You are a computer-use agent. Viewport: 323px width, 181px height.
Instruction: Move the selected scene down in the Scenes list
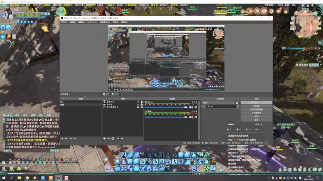tap(76, 138)
